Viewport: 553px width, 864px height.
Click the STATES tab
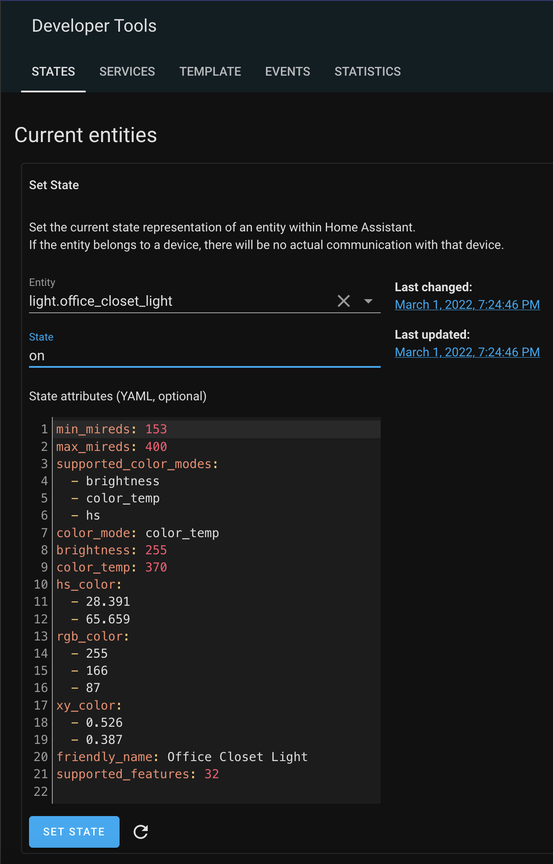point(53,72)
